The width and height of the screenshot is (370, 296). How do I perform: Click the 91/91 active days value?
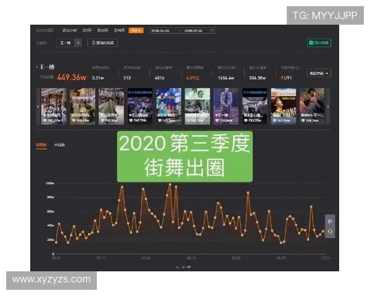(286, 78)
